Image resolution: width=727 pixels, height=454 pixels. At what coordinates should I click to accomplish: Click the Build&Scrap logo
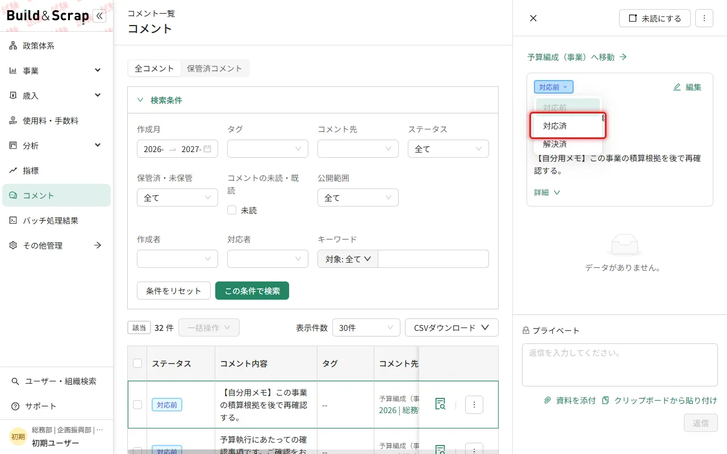(x=48, y=16)
